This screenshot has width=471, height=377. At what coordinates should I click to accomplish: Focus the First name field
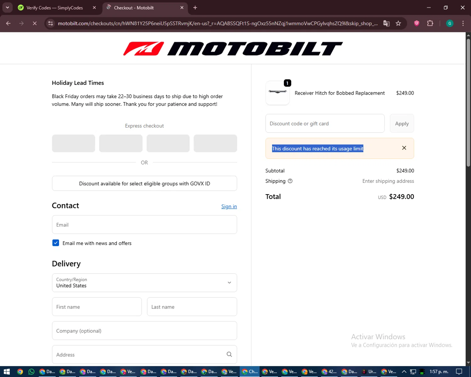tap(97, 307)
